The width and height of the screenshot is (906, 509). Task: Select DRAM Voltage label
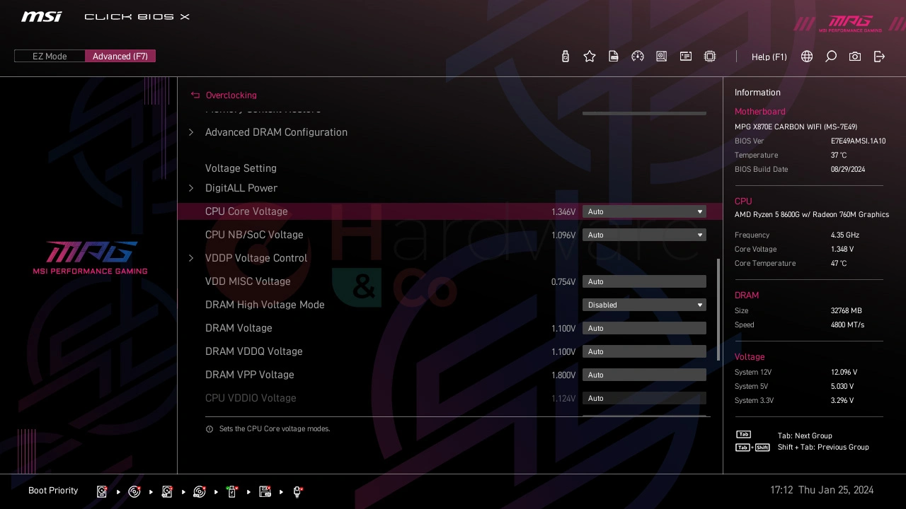239,328
